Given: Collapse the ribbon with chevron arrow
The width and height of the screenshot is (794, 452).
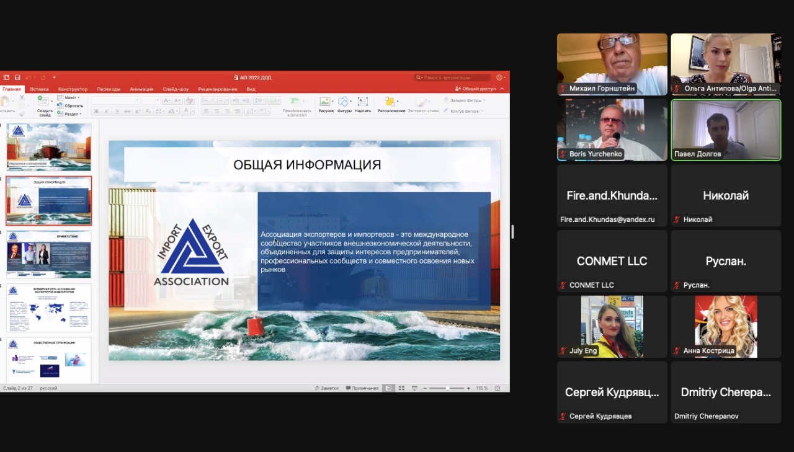Looking at the screenshot, I should (x=502, y=89).
